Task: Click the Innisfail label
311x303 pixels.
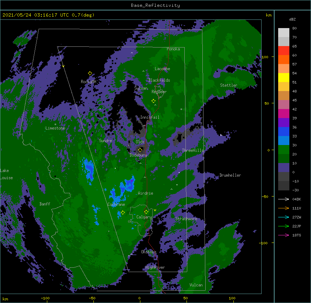Action: pyautogui.click(x=150, y=117)
